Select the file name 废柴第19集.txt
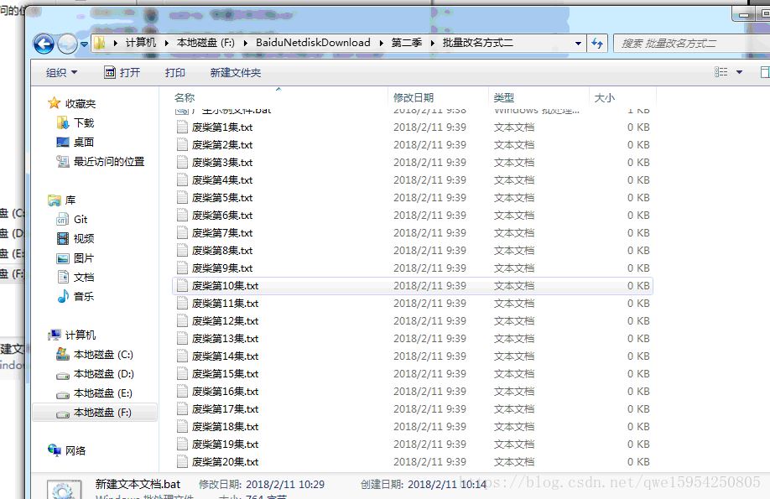 pyautogui.click(x=225, y=444)
